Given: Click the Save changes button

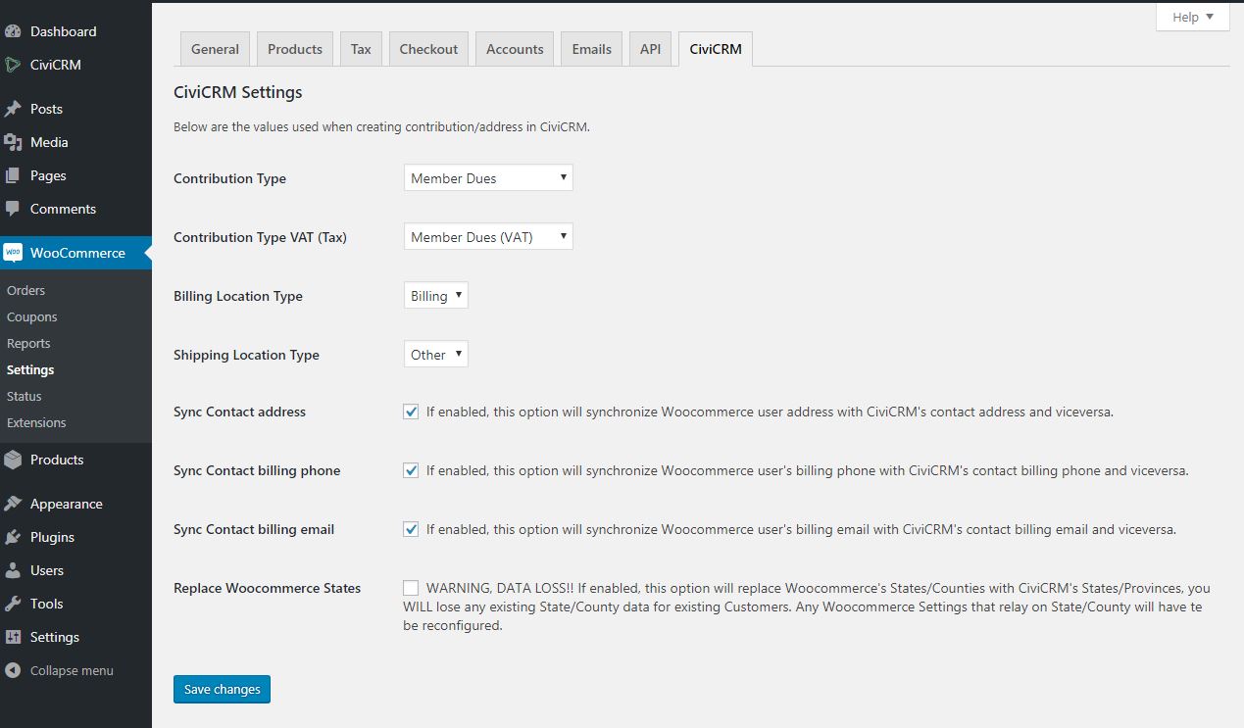Looking at the screenshot, I should (x=222, y=689).
